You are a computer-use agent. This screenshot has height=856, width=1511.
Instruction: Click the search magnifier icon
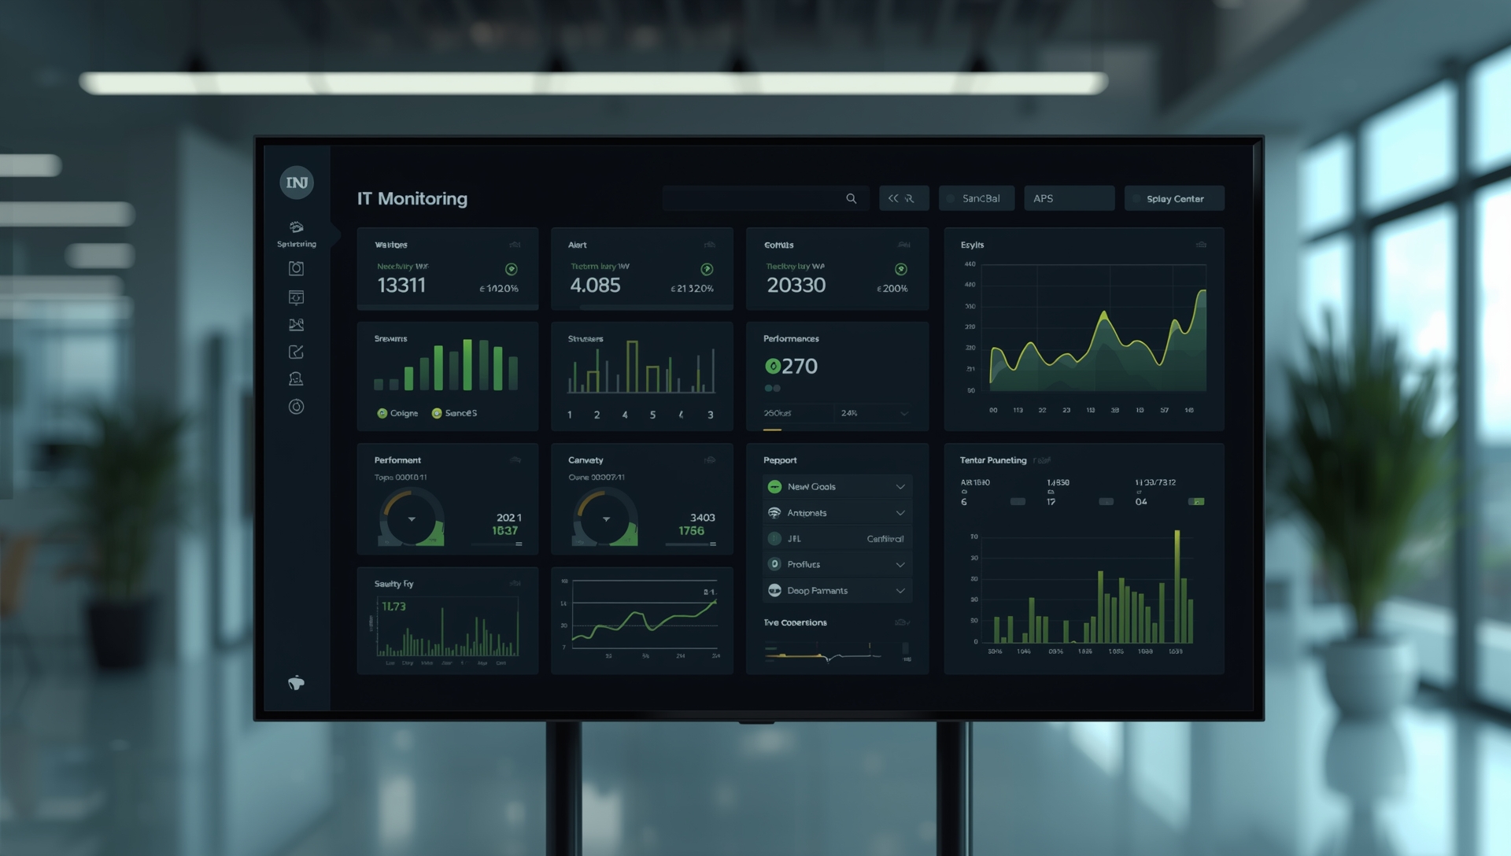[x=851, y=198]
